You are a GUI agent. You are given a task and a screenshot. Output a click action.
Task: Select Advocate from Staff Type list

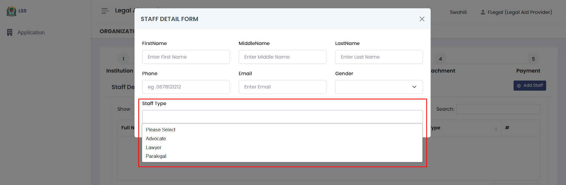click(x=156, y=139)
